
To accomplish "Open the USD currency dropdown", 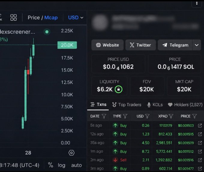I will tap(76, 18).
